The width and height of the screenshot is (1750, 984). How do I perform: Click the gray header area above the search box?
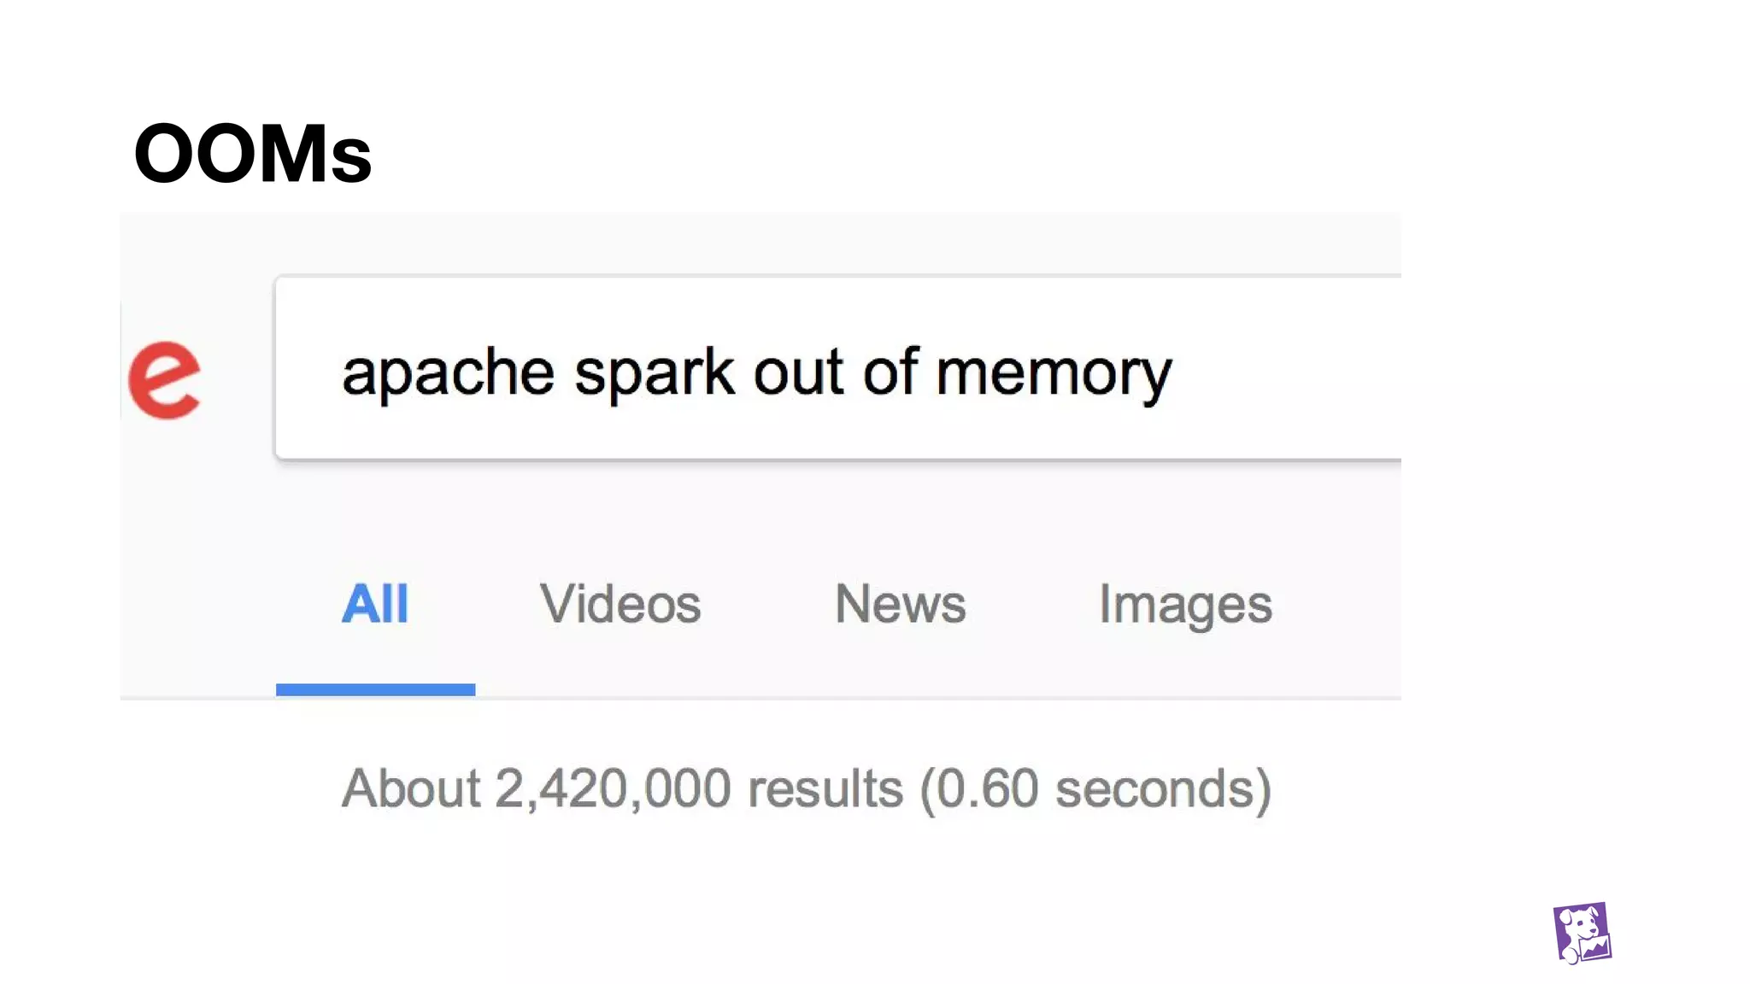point(760,243)
